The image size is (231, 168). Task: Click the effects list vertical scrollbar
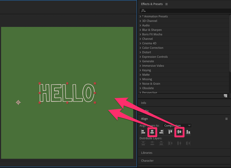point(230,43)
